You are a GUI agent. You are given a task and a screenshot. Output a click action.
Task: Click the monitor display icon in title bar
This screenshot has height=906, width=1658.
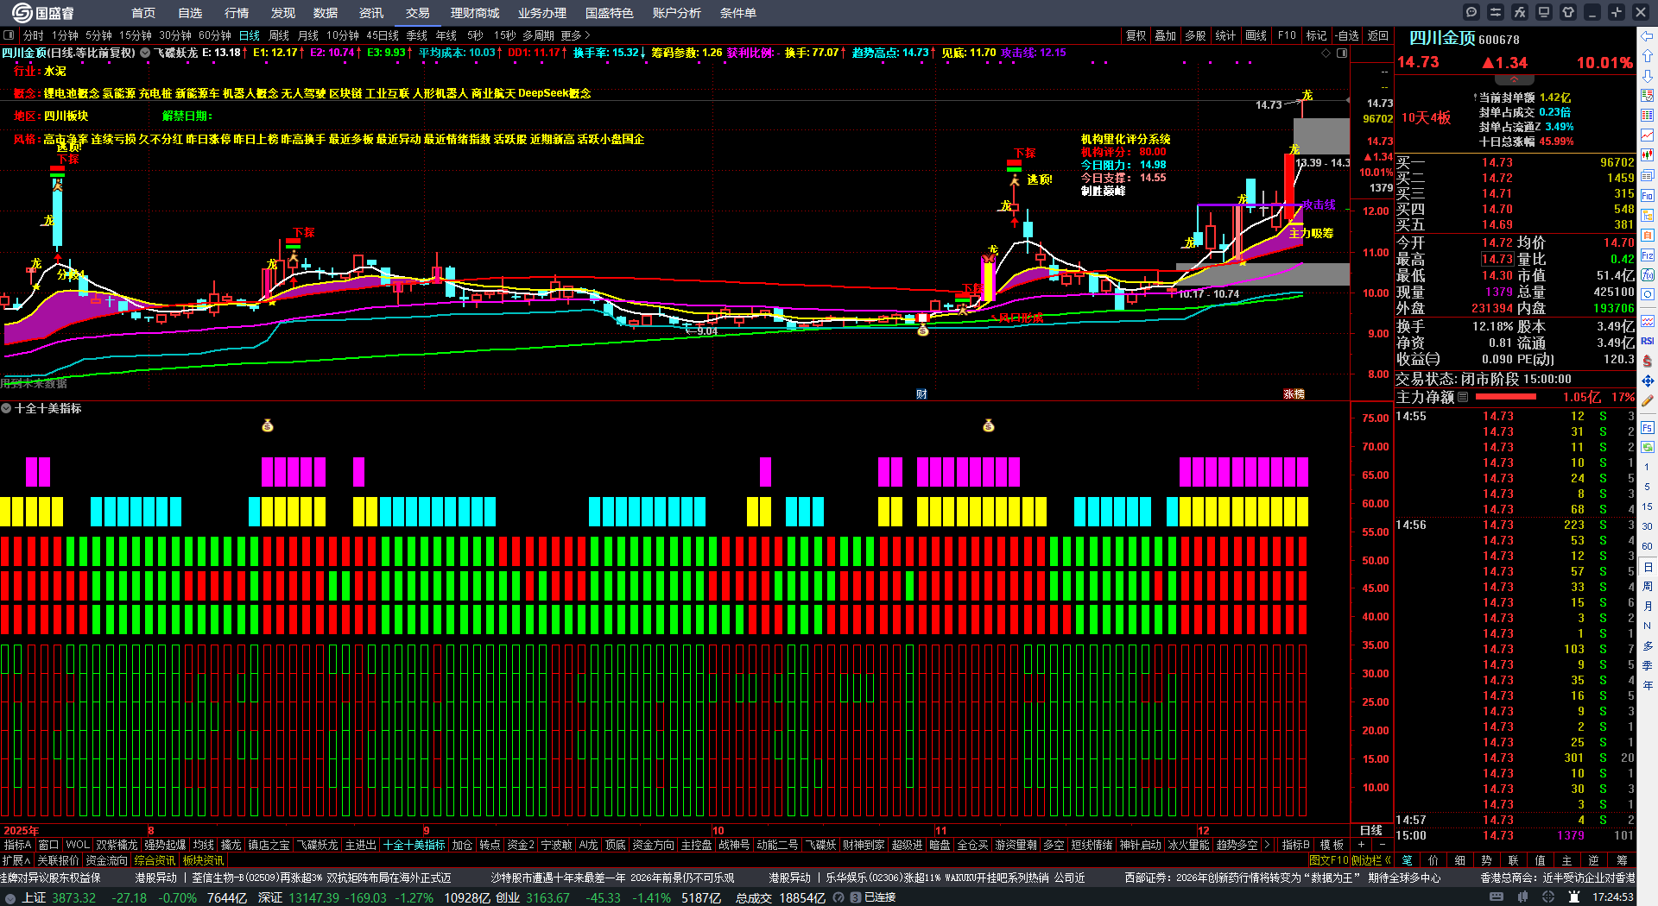(1544, 12)
